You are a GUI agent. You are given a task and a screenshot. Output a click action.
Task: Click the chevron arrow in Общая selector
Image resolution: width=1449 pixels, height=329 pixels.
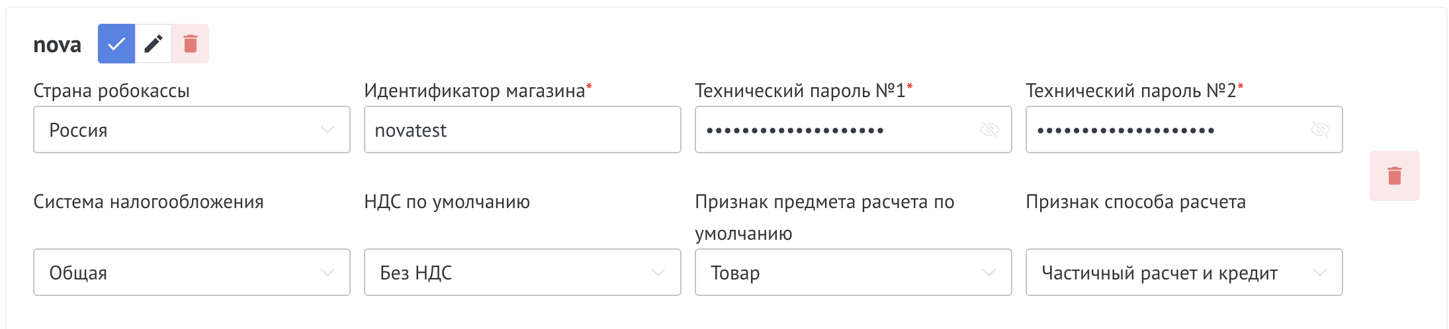point(328,272)
